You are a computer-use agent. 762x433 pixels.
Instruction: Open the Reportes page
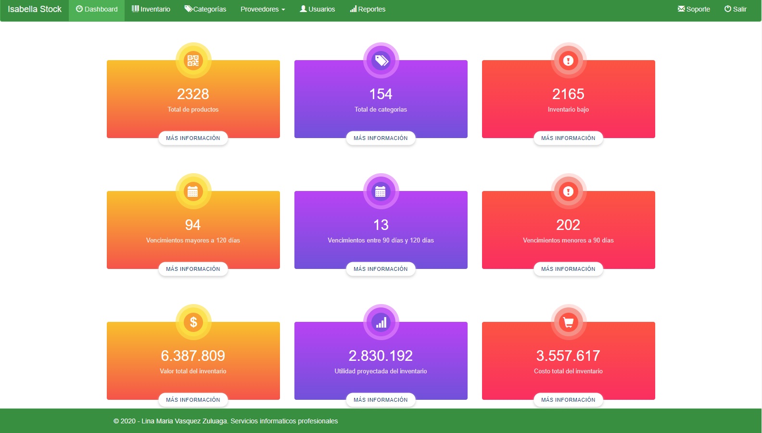368,9
